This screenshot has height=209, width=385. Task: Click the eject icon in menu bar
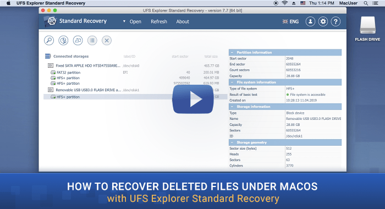click(x=294, y=3)
